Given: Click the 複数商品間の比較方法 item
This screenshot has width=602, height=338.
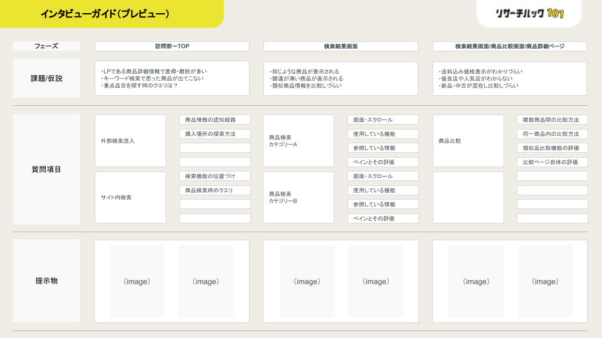Looking at the screenshot, I should [x=552, y=120].
